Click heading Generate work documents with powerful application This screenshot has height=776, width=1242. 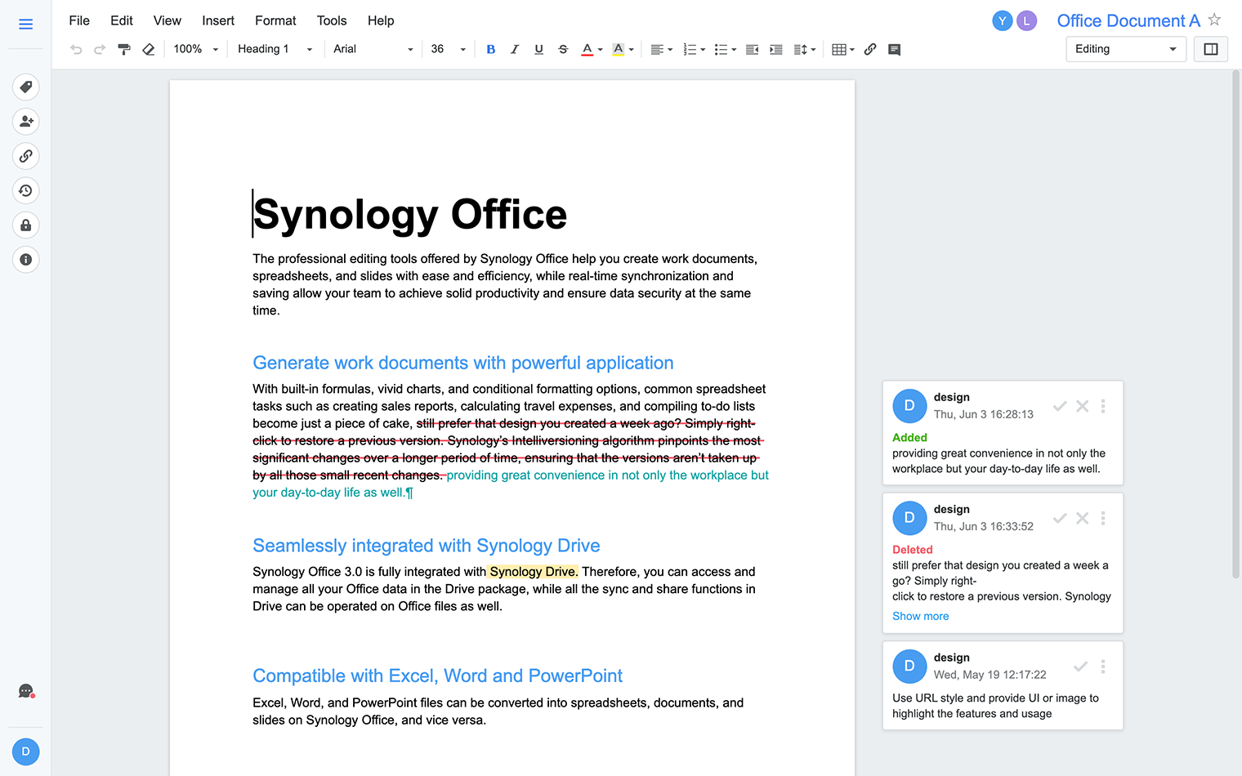pyautogui.click(x=463, y=363)
